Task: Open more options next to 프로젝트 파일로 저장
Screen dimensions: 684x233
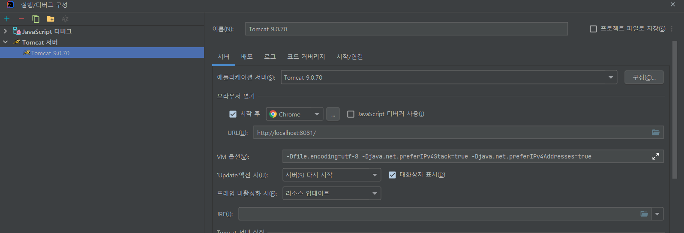Action: [x=672, y=29]
